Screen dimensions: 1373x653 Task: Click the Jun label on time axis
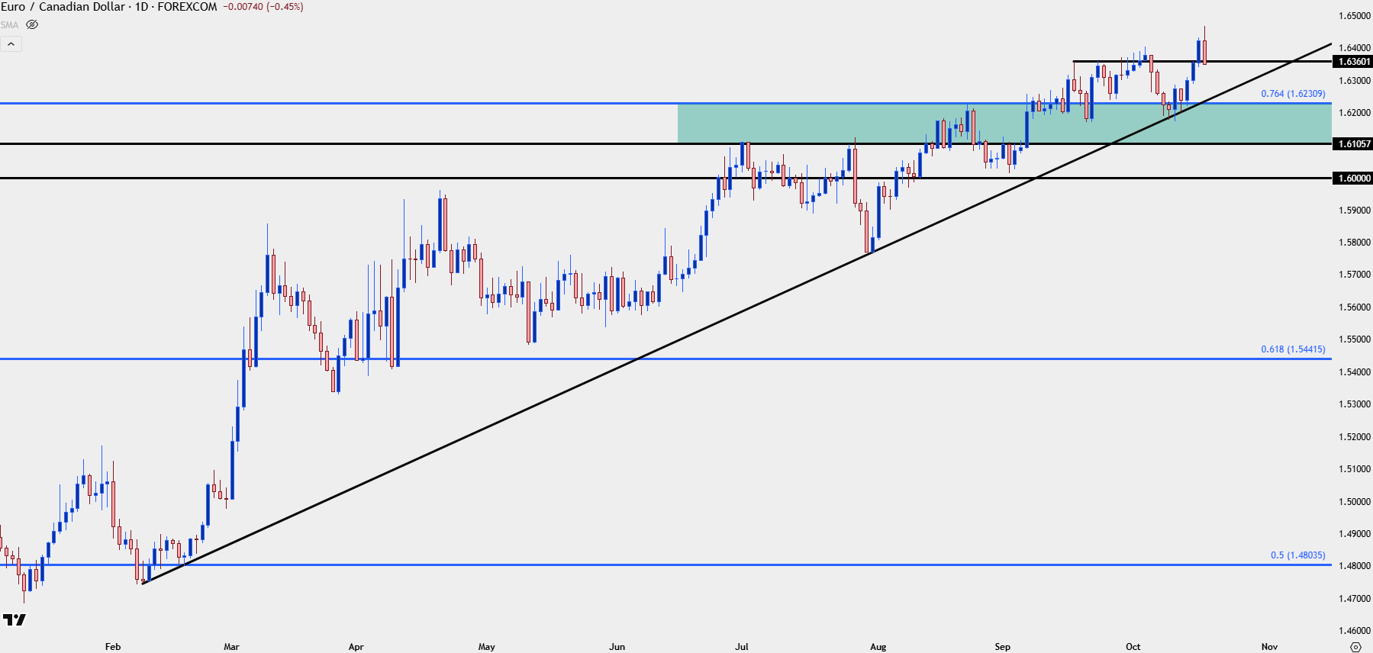tap(617, 647)
